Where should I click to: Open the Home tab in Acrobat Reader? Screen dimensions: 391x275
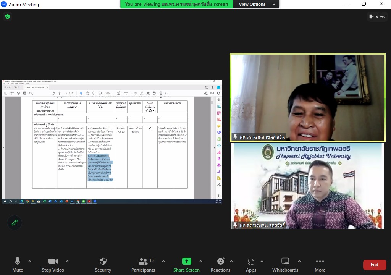[x=7, y=87]
